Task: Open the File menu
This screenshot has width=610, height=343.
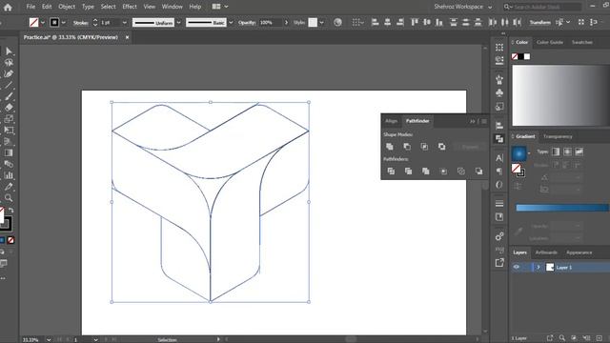Action: [x=30, y=7]
